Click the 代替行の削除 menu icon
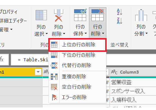 [x=54, y=65]
